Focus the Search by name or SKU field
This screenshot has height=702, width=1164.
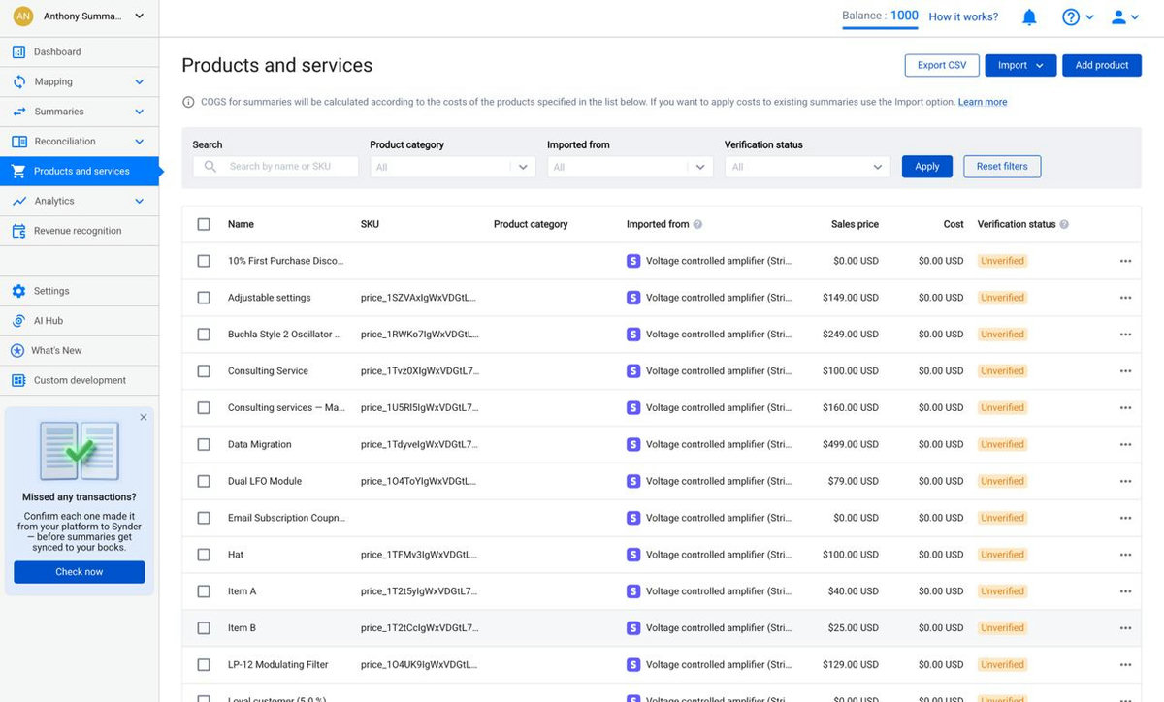[x=276, y=167]
